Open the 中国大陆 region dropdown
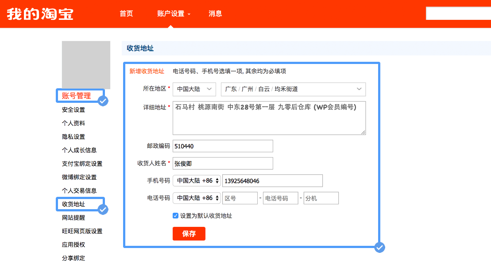The height and width of the screenshot is (267, 491). [194, 89]
